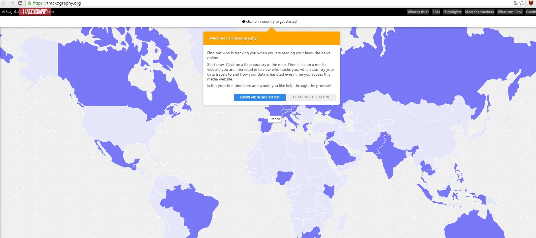Select Kenya on the map

pos(329,191)
